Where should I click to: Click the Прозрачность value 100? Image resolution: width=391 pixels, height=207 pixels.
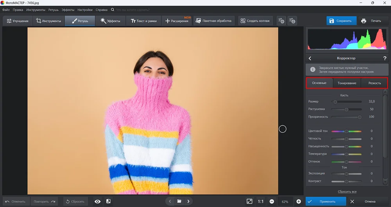click(371, 117)
